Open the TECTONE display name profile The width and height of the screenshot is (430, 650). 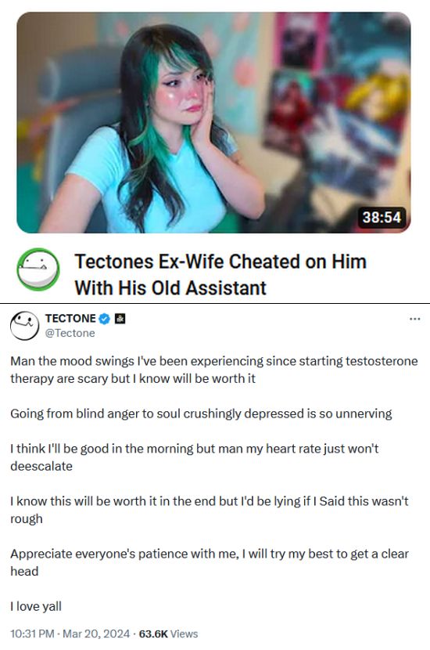point(70,319)
